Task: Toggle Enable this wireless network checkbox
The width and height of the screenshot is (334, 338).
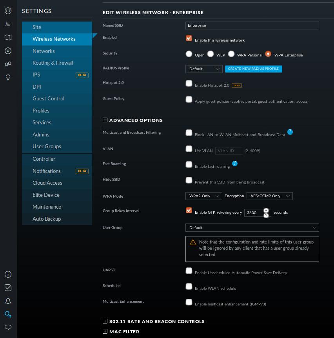Action: click(189, 38)
